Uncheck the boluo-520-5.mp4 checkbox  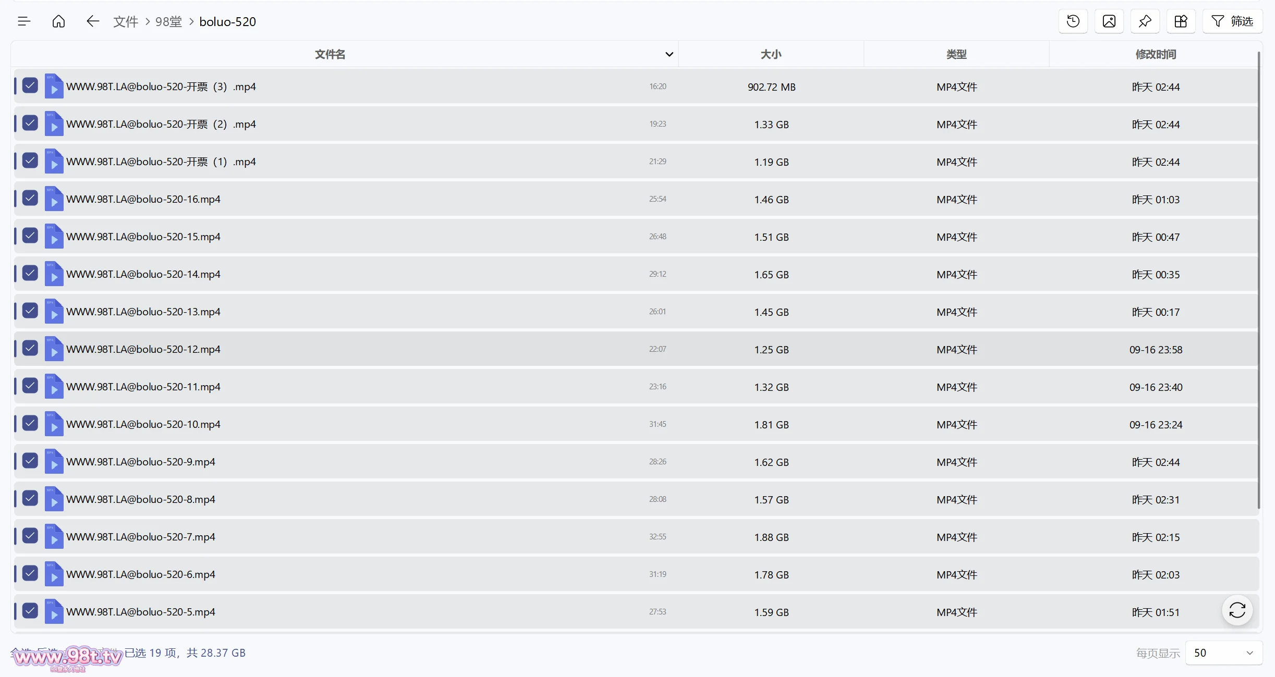[30, 611]
